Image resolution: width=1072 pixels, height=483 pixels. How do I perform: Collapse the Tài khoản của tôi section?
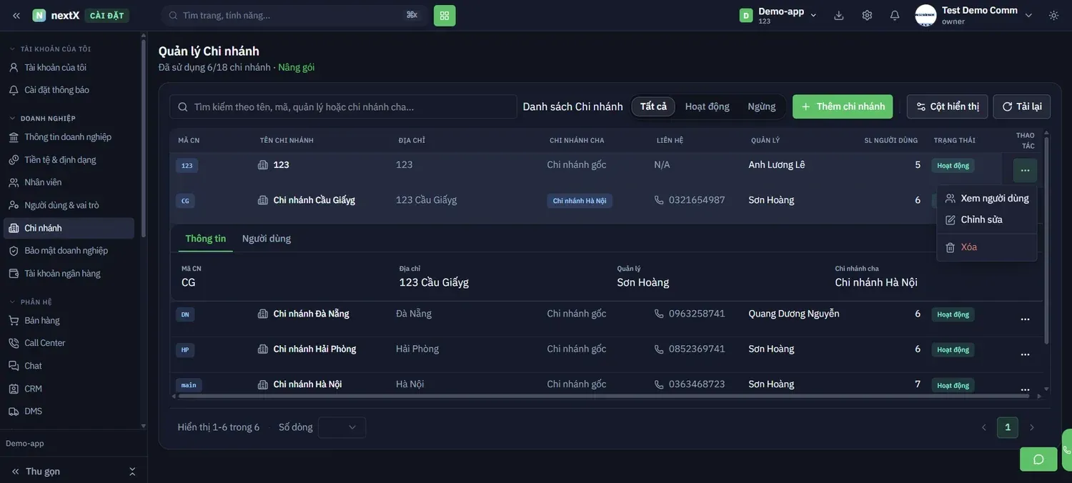[12, 49]
